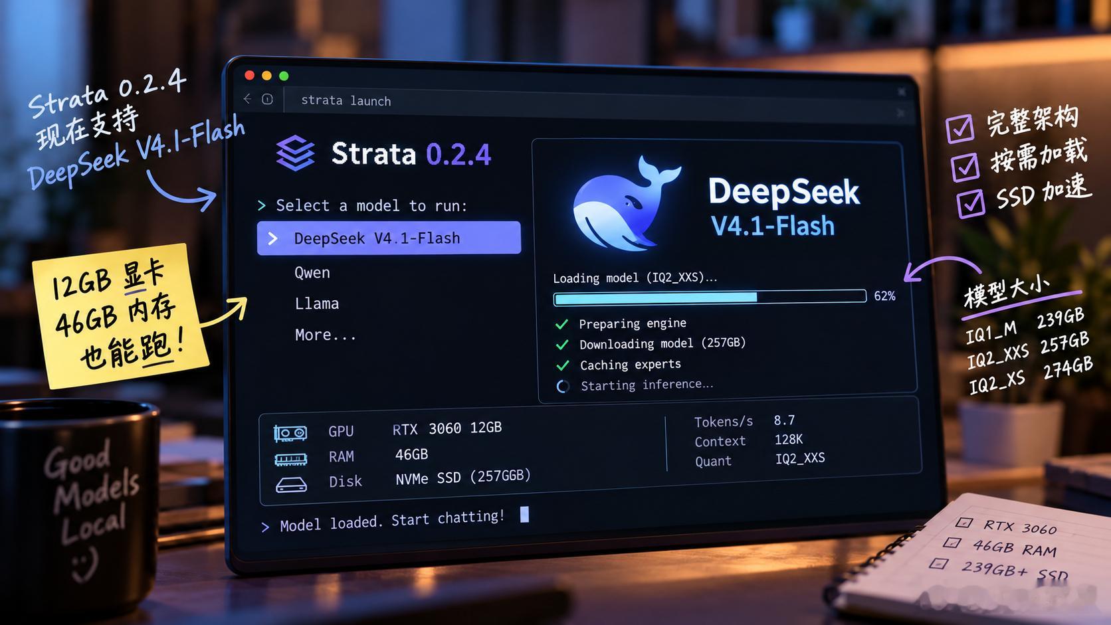Click the Strata stacked-layers logo icon

(x=295, y=153)
